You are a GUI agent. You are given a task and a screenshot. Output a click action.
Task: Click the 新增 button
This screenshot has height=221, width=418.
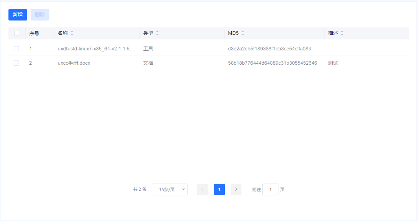18,15
